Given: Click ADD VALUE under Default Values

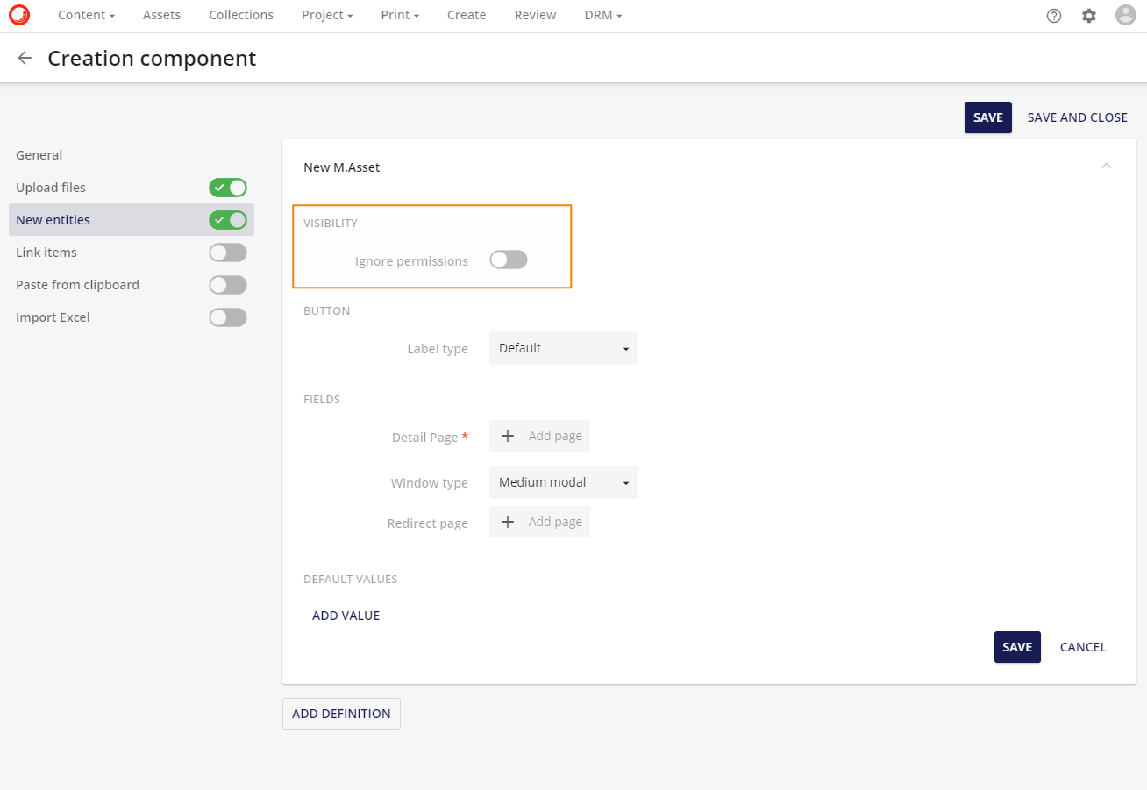Looking at the screenshot, I should pyautogui.click(x=346, y=615).
